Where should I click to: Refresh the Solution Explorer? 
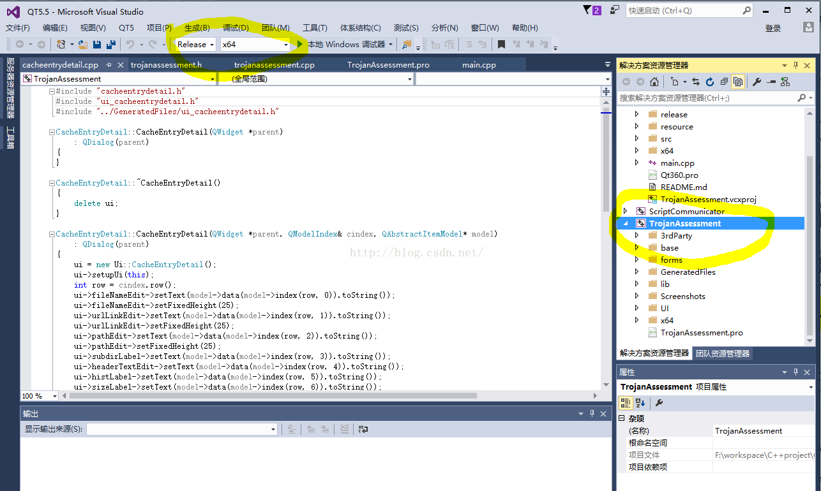tap(709, 82)
